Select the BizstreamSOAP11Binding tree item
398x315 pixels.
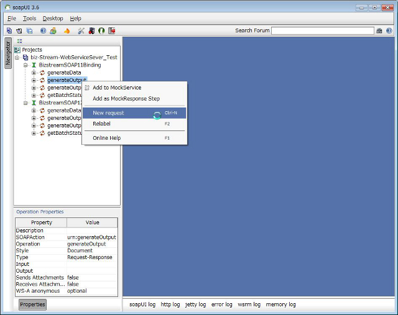(70, 65)
